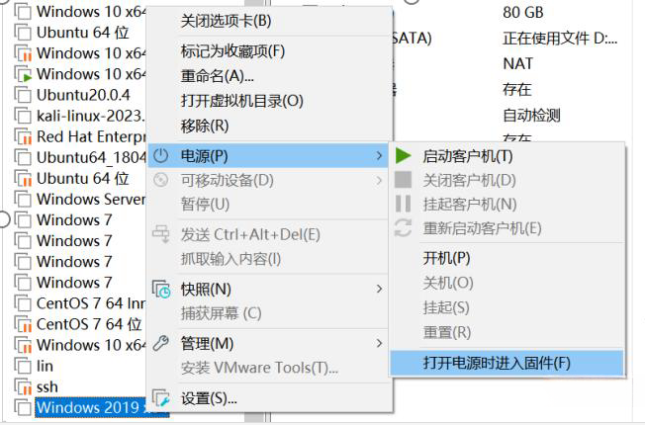This screenshot has height=425, width=645.
Task: Click the VM icon for kali-linux-2023
Action: point(23,116)
